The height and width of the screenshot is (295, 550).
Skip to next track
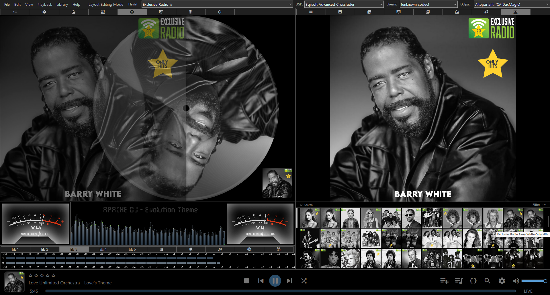tap(289, 281)
